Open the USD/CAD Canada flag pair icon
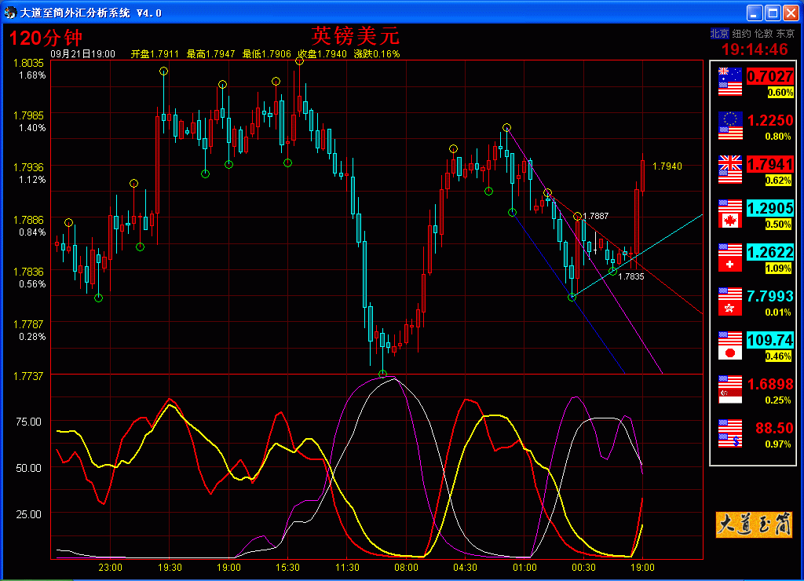 (x=730, y=214)
